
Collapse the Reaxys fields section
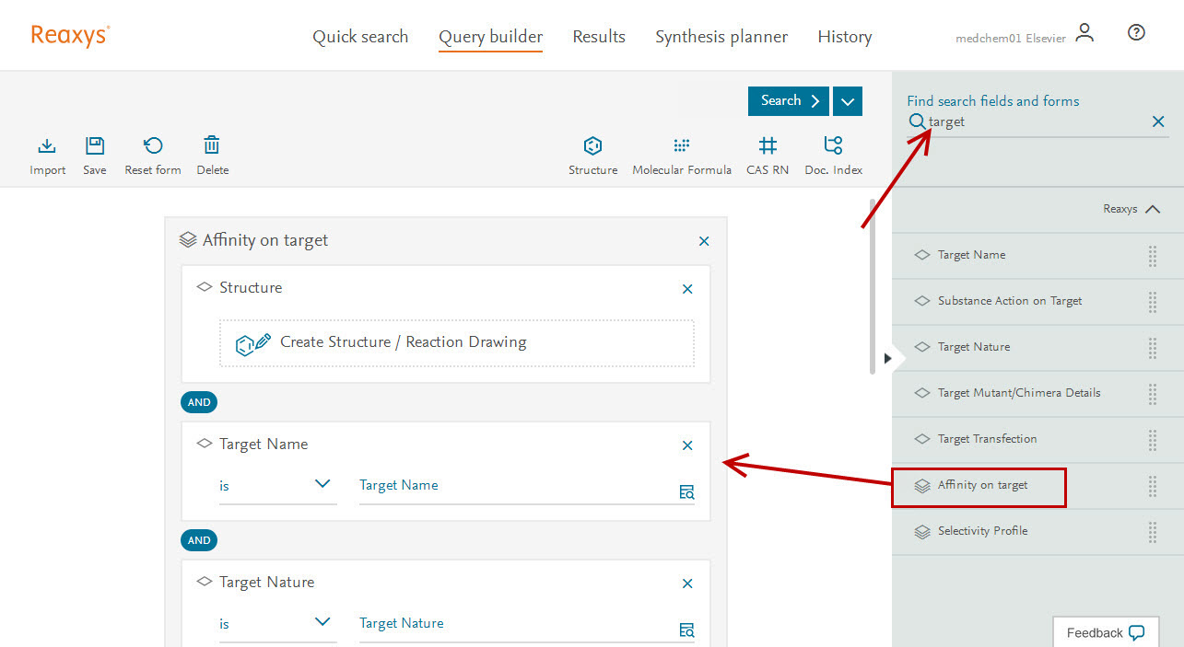pyautogui.click(x=1152, y=209)
